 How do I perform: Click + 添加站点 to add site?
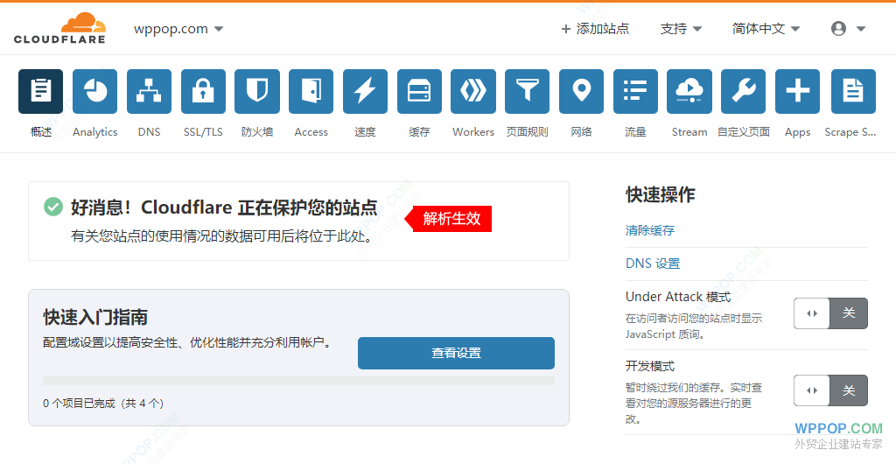pos(595,29)
